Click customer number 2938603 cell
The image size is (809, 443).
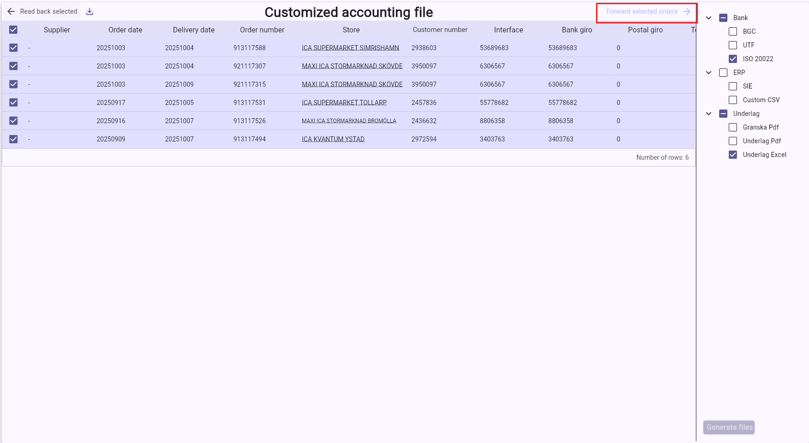424,48
